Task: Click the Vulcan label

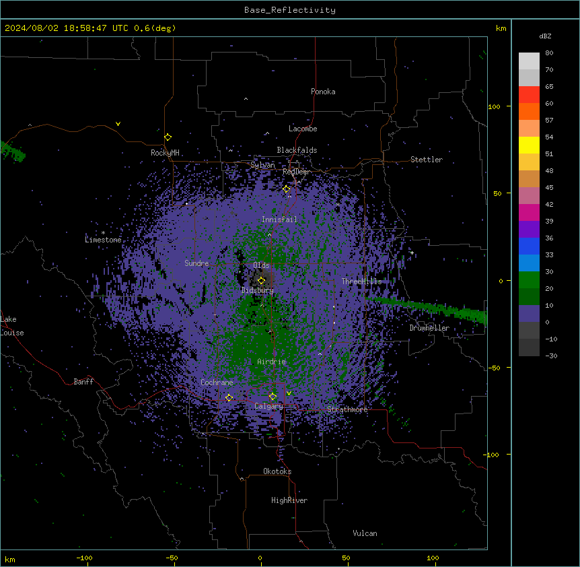Action: pos(365,533)
